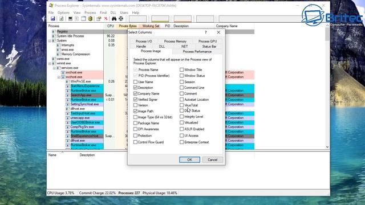365x205 pixels.
Task: Click the CPU usage mini graph in toolbar
Action: tap(137, 19)
